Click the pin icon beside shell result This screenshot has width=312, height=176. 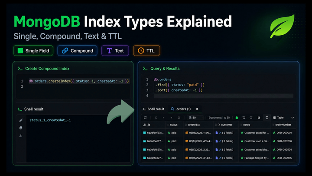tap(21, 120)
